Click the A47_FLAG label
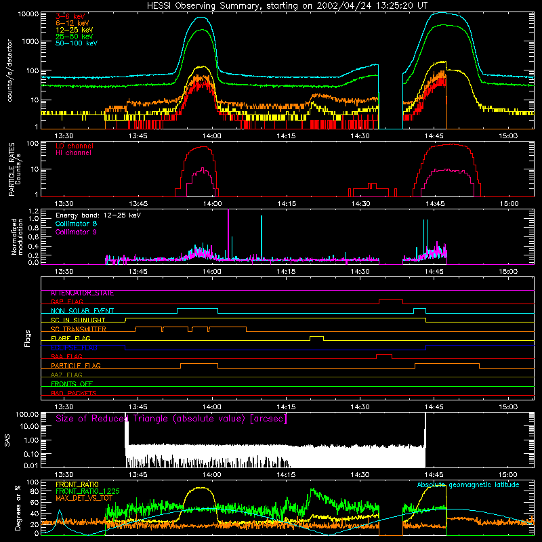542x542 pixels. pos(66,375)
